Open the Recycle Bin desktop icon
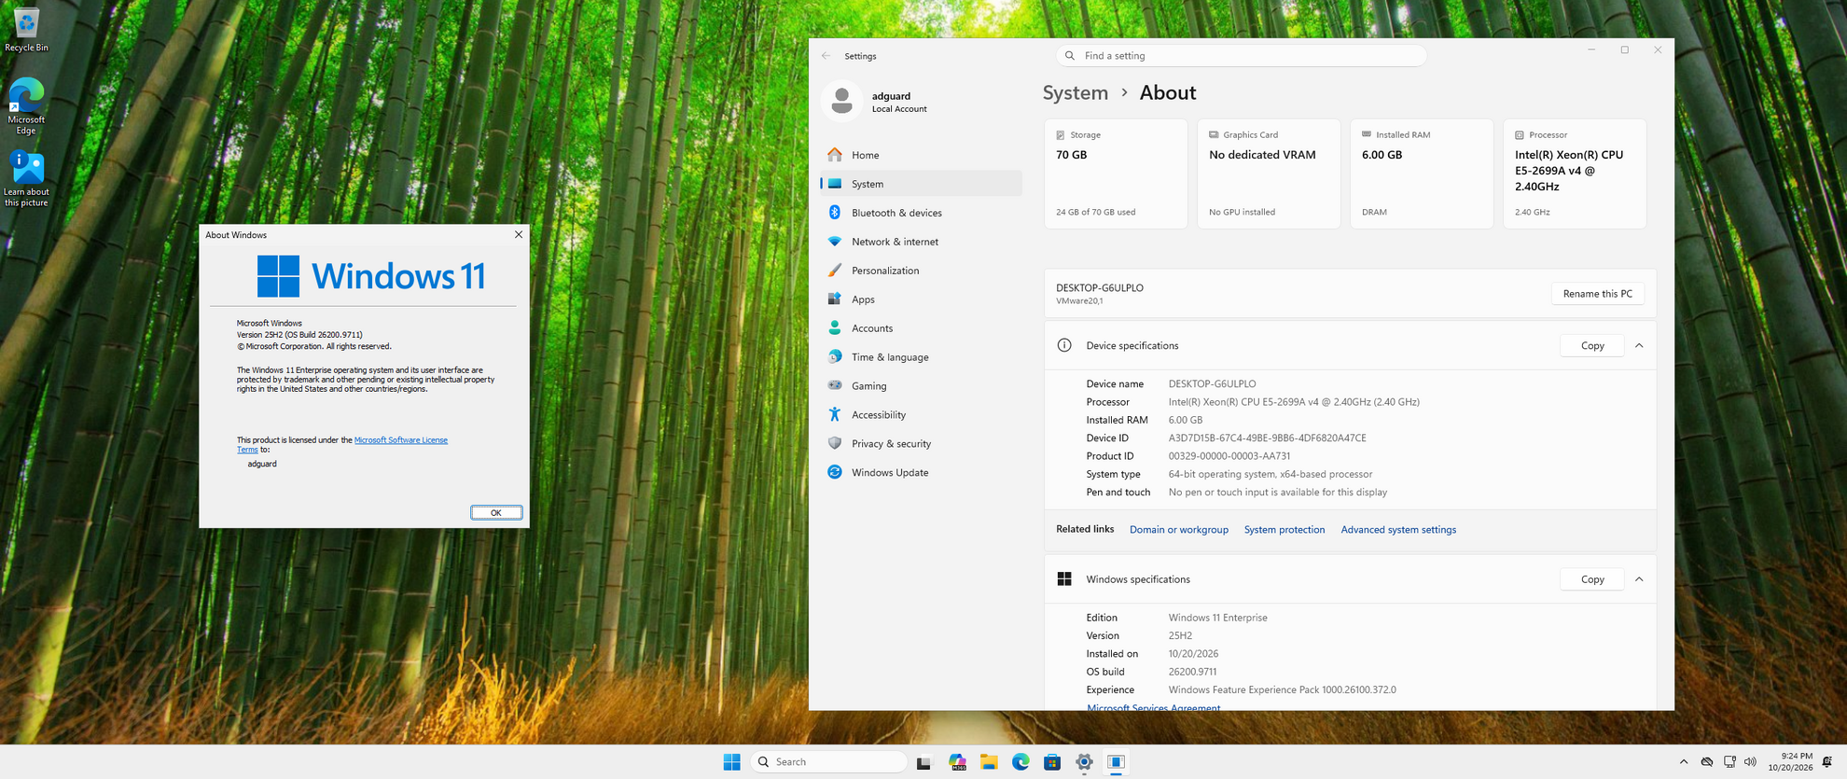The width and height of the screenshot is (1847, 779). coord(26,28)
